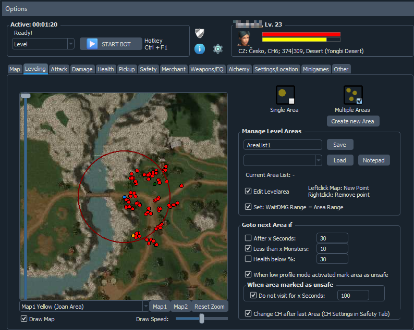
Task: Click the START BOT button
Action: coord(111,44)
